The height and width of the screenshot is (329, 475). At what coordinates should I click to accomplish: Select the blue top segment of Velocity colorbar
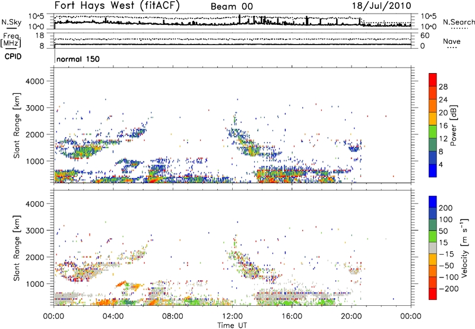[x=433, y=202]
